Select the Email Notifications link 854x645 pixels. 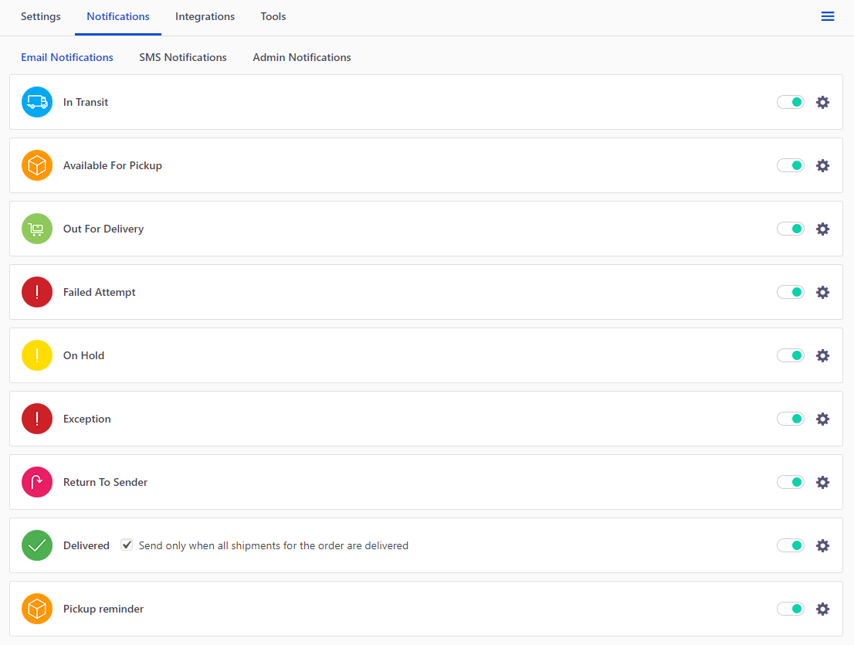[66, 56]
